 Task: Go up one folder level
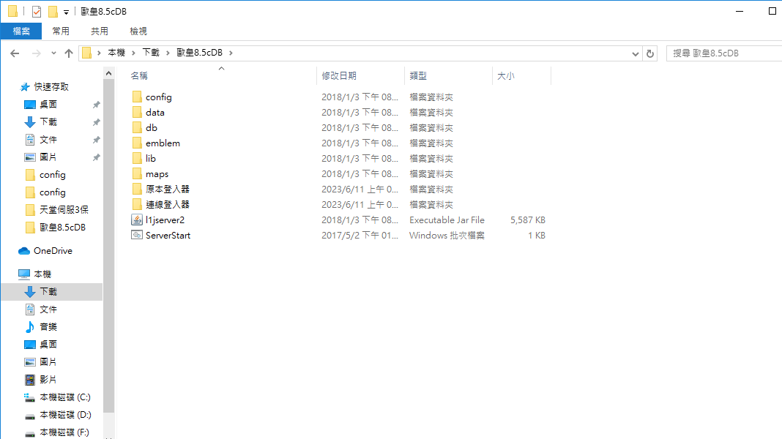pyautogui.click(x=69, y=53)
